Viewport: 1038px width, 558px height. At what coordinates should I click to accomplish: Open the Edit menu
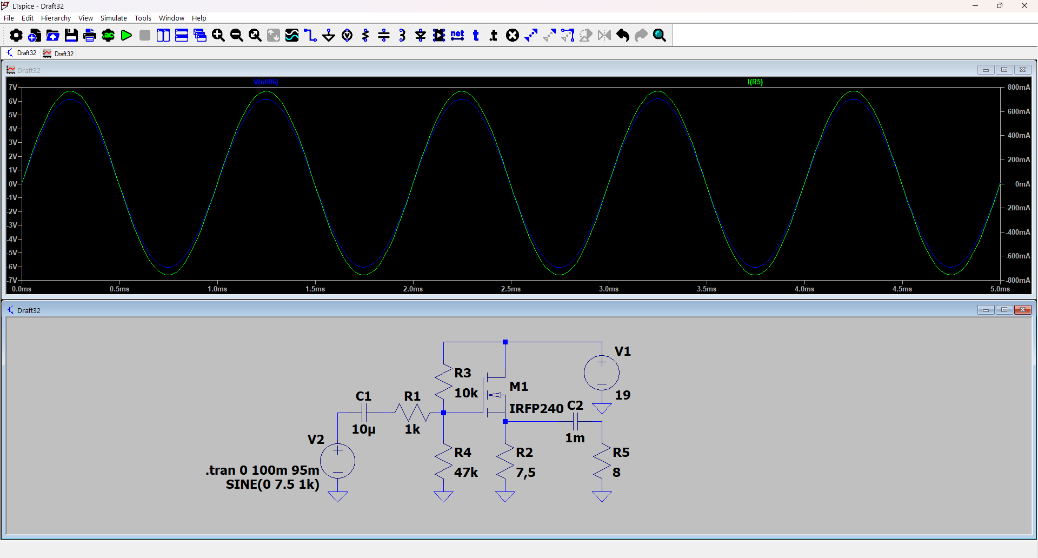click(x=28, y=18)
